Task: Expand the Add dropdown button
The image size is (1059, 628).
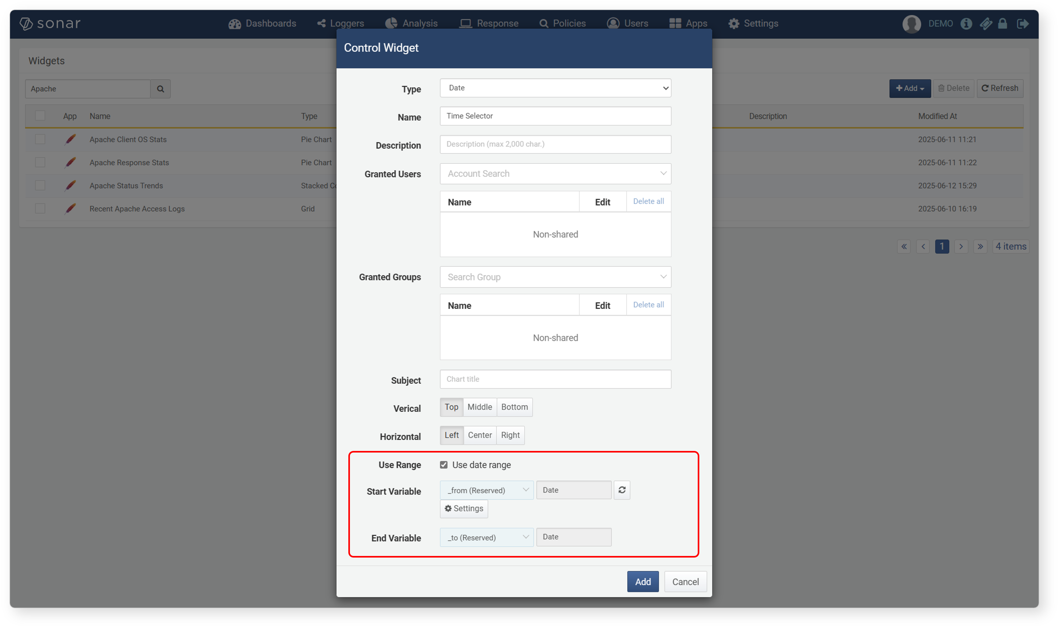Action: (x=910, y=88)
